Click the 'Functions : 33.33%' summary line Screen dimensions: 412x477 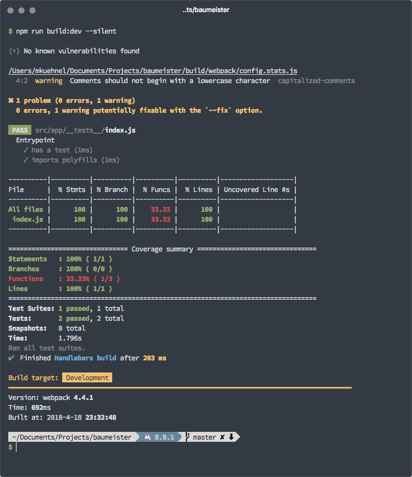pyautogui.click(x=64, y=279)
